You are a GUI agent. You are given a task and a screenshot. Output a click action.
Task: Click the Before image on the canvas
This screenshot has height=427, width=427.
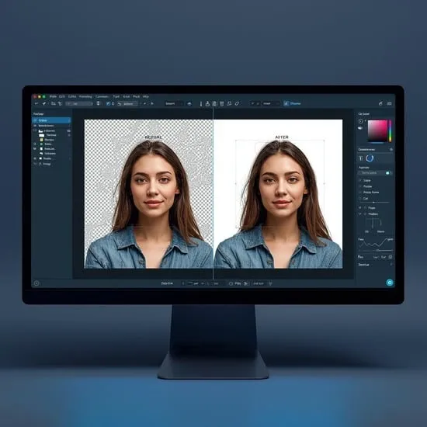click(x=149, y=194)
